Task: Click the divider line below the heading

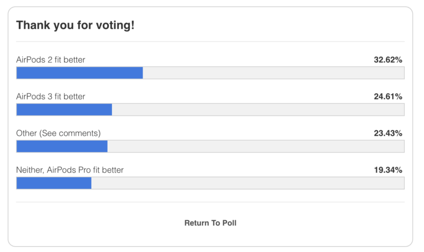Action: (x=210, y=41)
